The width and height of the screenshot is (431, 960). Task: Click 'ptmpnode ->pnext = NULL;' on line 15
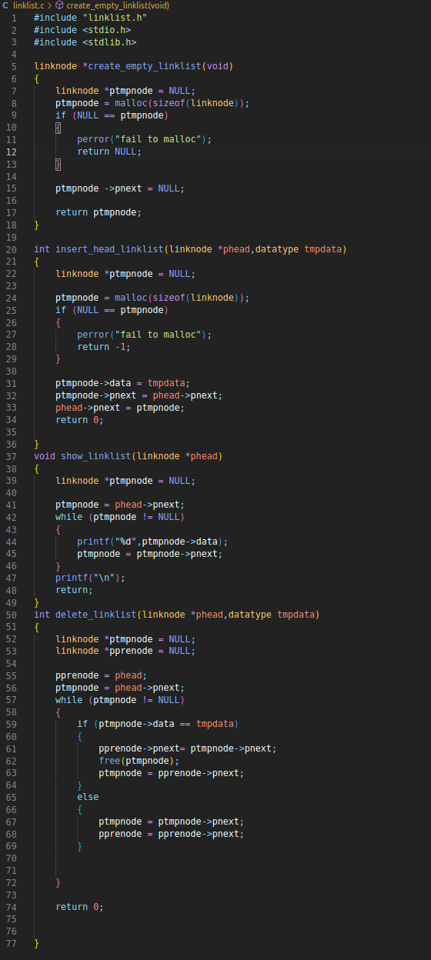point(120,188)
